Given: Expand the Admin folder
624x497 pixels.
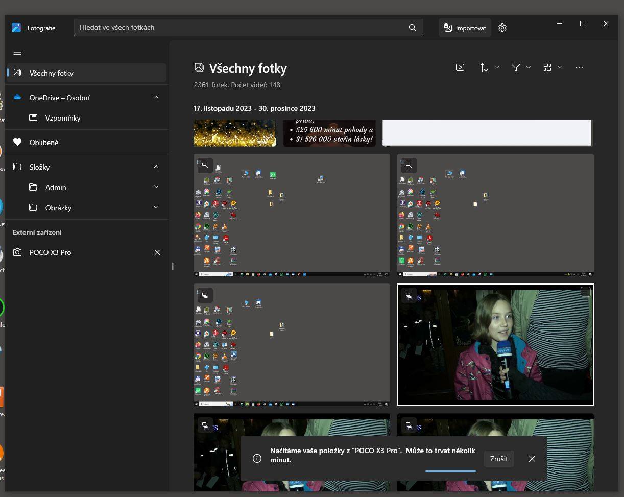Looking at the screenshot, I should (156, 187).
